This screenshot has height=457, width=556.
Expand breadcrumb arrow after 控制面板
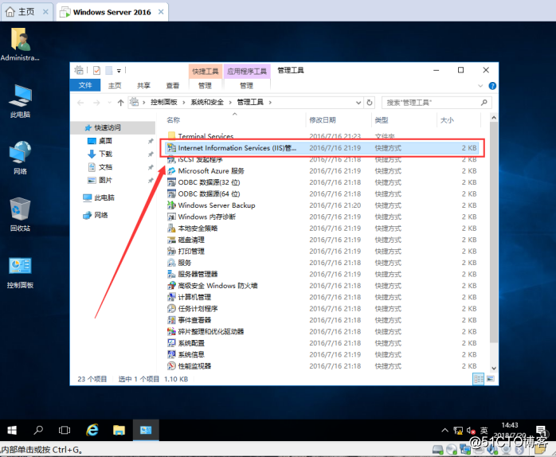184,103
